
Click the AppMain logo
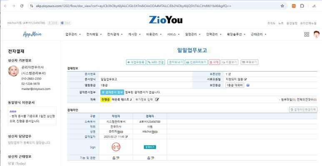click(x=32, y=34)
